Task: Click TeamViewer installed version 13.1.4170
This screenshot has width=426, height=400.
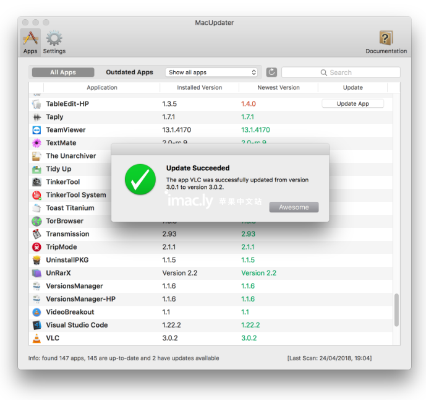Action: pos(177,130)
